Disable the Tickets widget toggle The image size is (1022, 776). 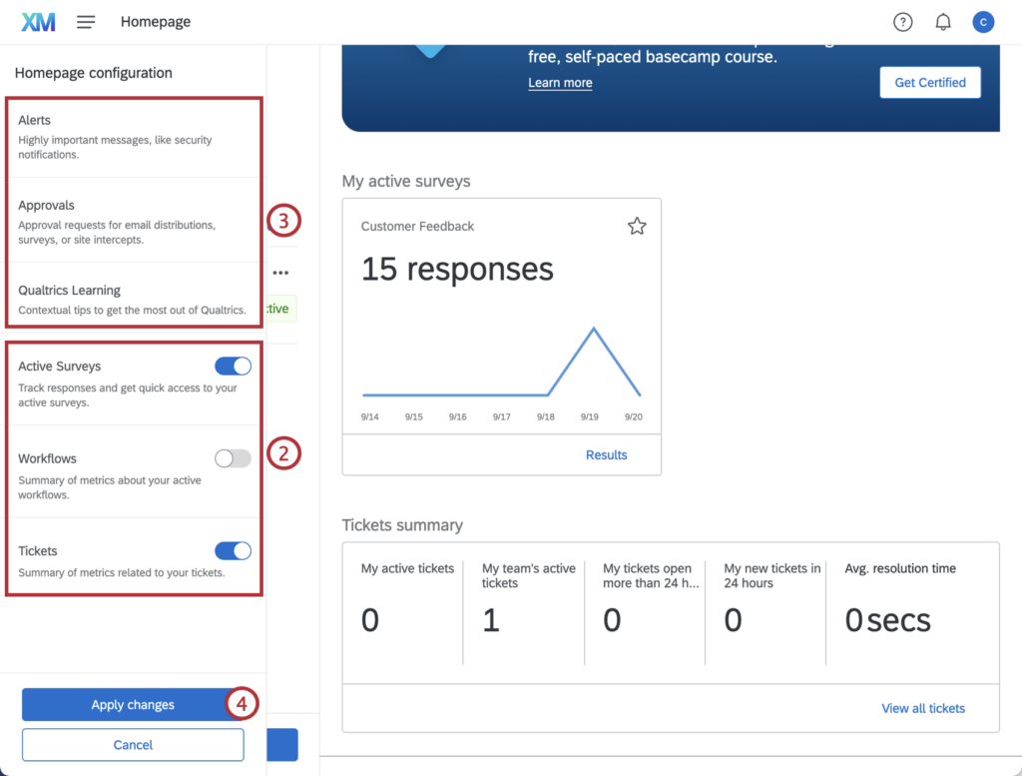coord(233,550)
